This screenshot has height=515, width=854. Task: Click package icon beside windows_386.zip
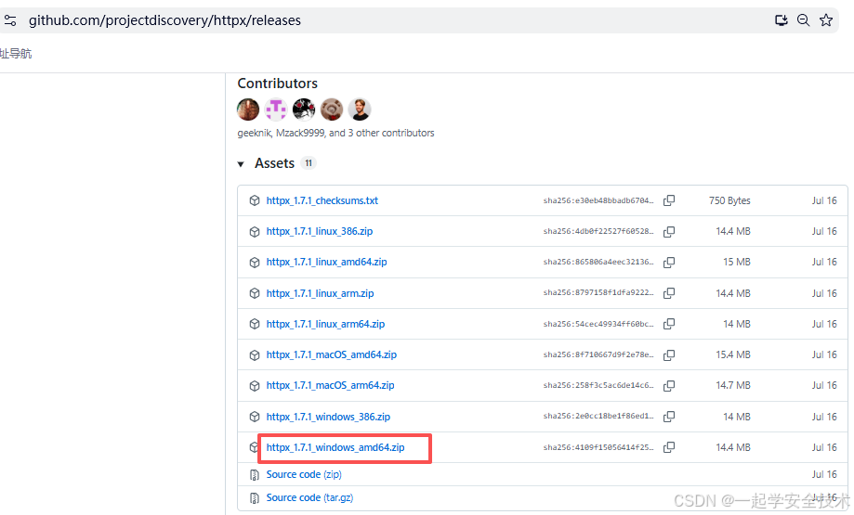click(255, 417)
